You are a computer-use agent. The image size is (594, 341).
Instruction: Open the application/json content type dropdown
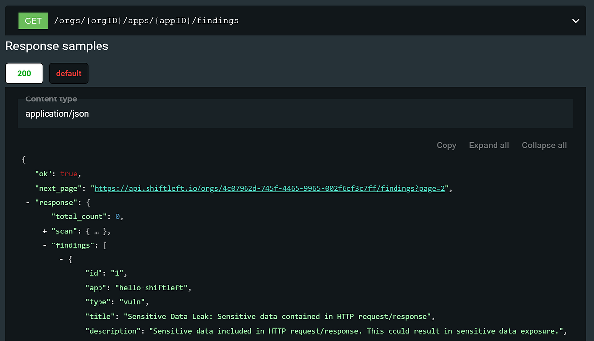(x=296, y=113)
